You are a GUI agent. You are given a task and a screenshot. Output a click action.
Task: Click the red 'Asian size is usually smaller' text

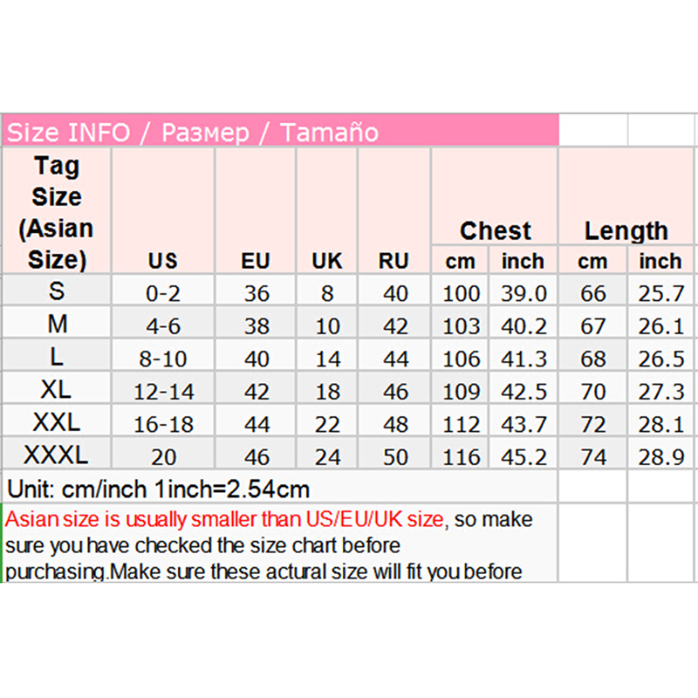point(224,520)
